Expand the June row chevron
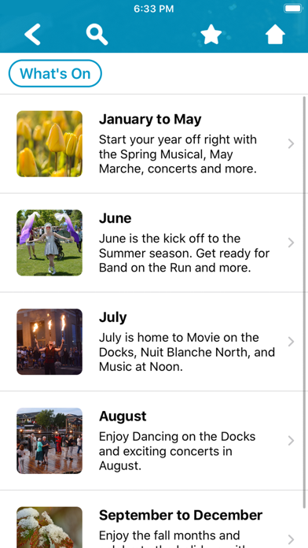The image size is (308, 548). [x=291, y=243]
